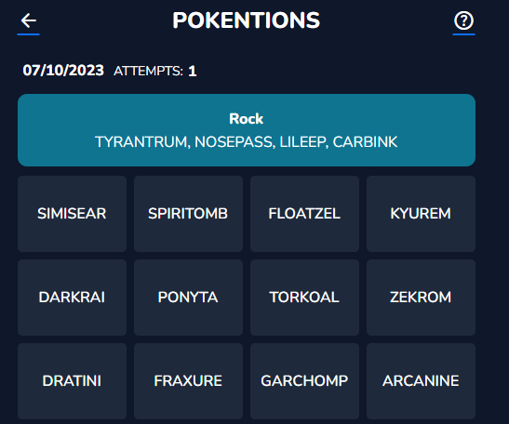
Task: Click the TYRANTRUM, NOSEPASS, LILEEP, CARBINK list
Action: tap(247, 142)
